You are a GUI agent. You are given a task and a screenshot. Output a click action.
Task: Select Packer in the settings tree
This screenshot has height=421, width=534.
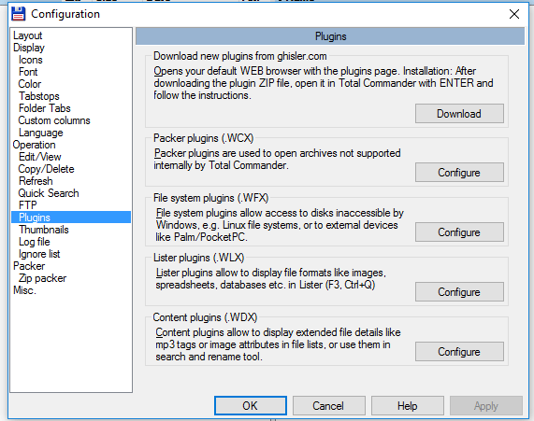click(29, 266)
